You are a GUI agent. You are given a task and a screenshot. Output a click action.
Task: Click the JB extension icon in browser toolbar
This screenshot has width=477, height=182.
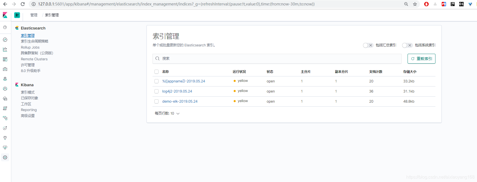453,4
